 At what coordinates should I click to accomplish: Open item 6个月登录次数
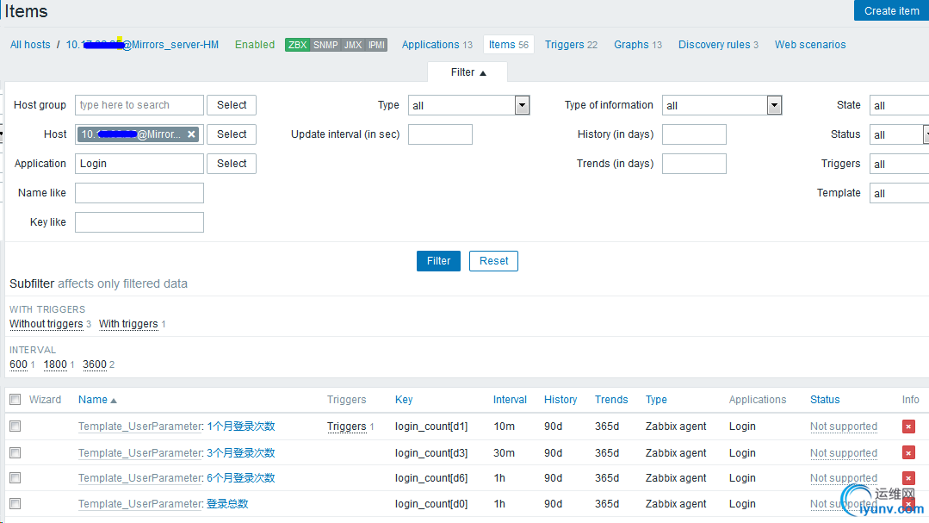point(240,478)
